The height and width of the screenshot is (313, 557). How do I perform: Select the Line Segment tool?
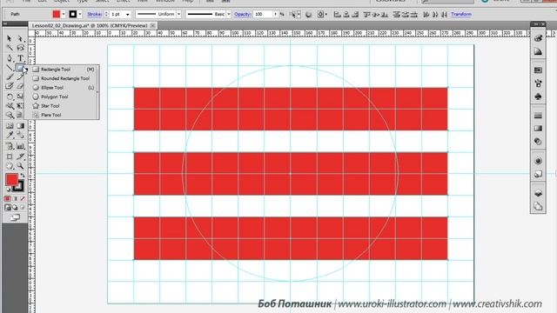10,68
